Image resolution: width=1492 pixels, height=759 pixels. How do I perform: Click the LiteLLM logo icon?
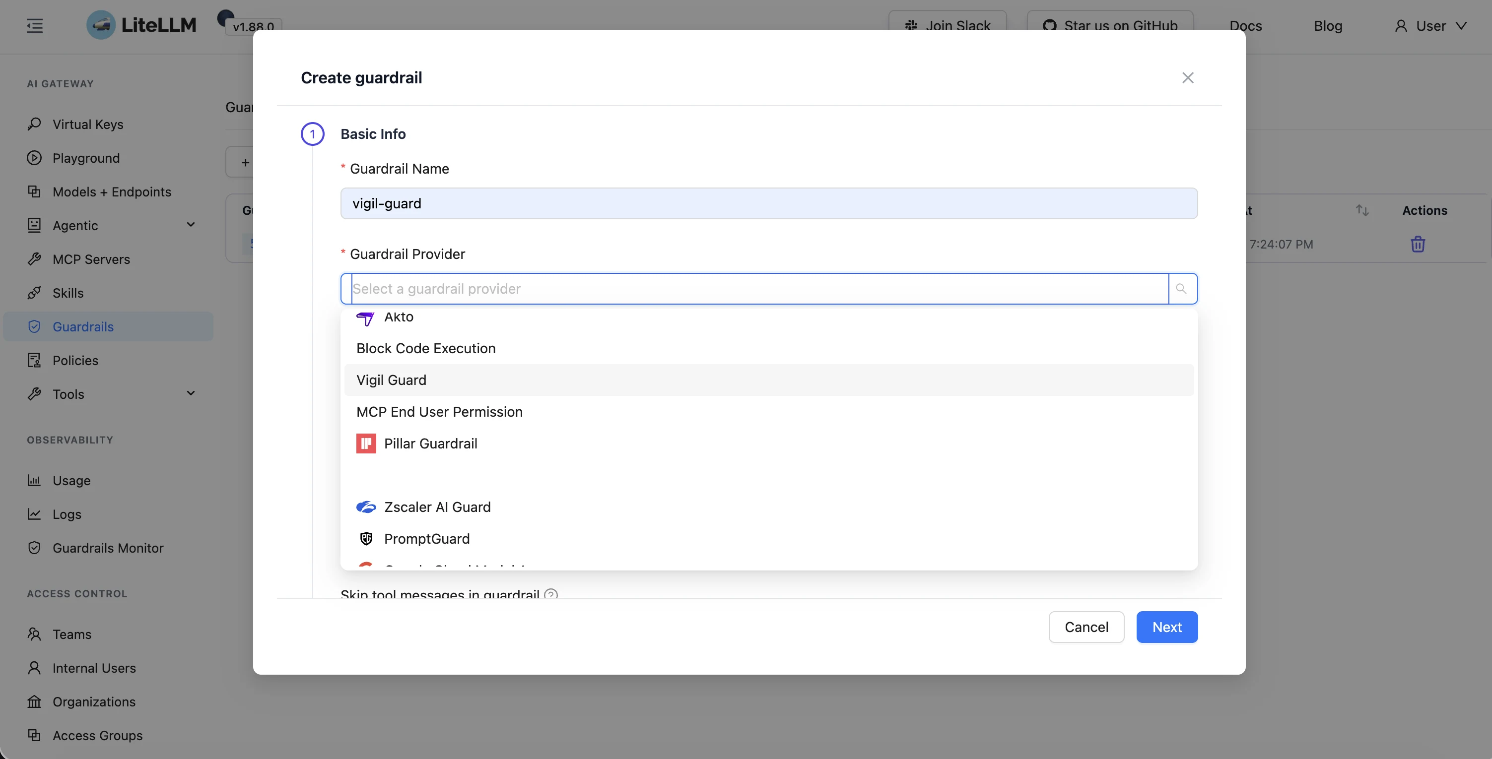[x=101, y=25]
